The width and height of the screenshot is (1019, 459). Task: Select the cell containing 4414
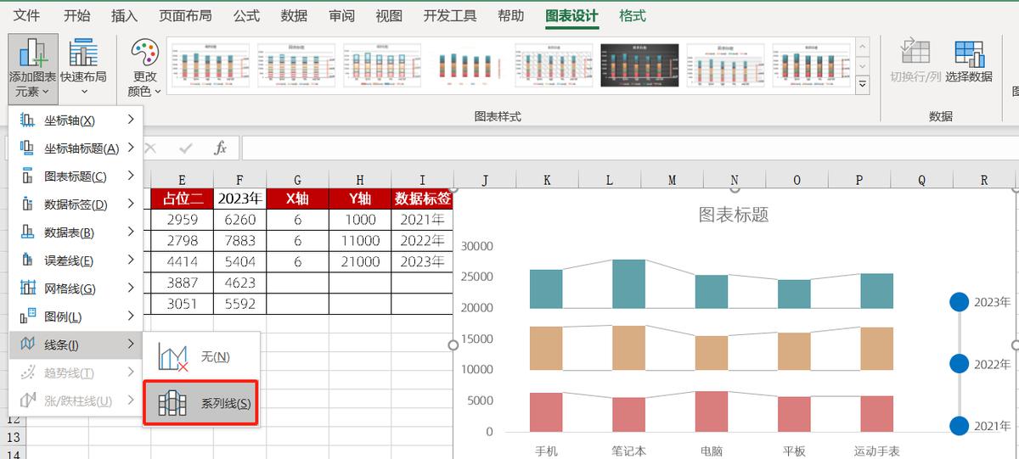click(183, 262)
